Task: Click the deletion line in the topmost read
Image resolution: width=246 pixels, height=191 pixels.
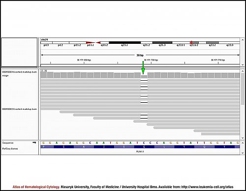Action: pyautogui.click(x=144, y=80)
